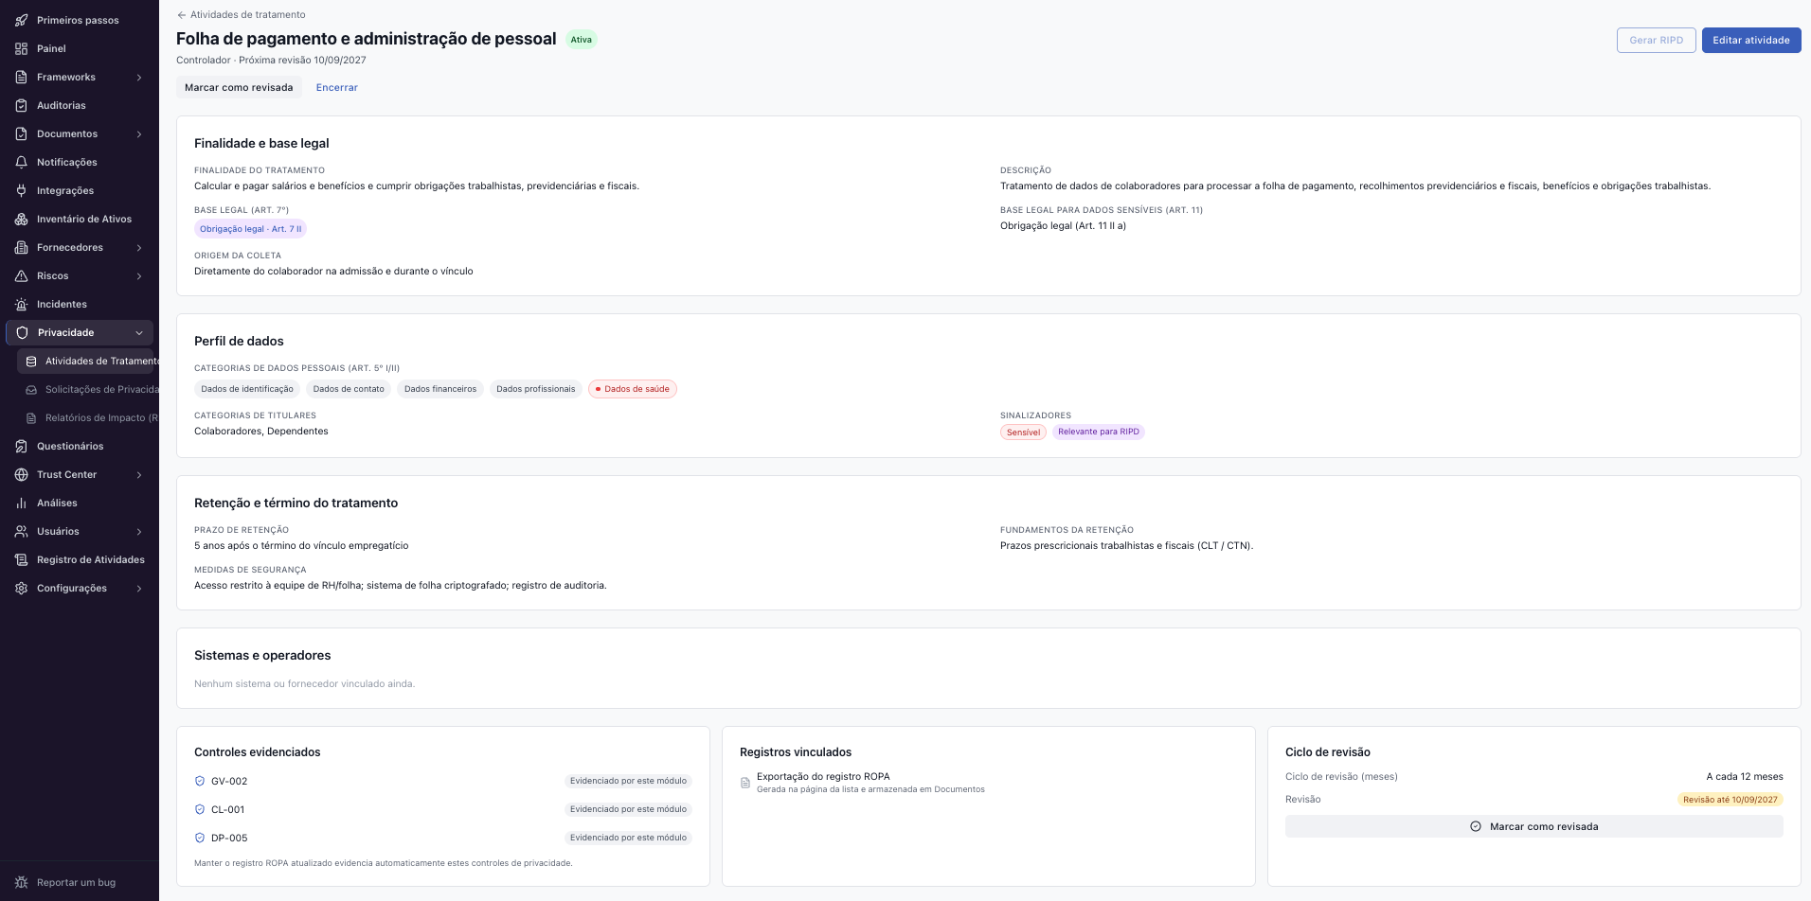Click the Encerrar link

[x=337, y=87]
